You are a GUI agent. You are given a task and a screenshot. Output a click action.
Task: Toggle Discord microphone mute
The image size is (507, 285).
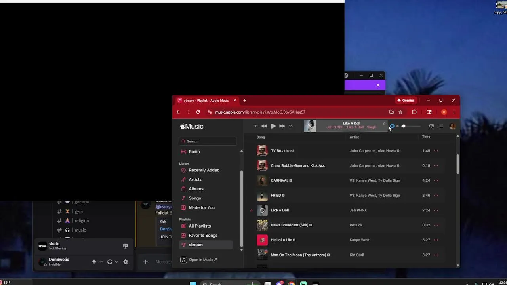94,262
